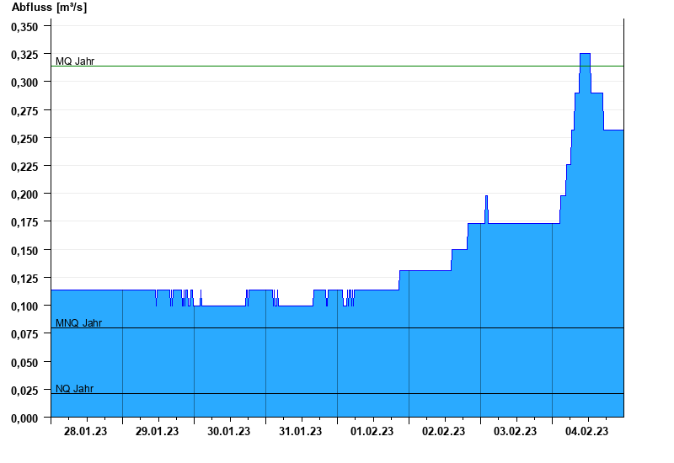Click the 'MQ Jahr' reference line label

coord(75,61)
